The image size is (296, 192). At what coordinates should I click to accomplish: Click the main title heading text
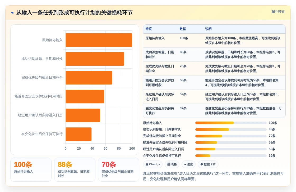pyautogui.click(x=74, y=13)
